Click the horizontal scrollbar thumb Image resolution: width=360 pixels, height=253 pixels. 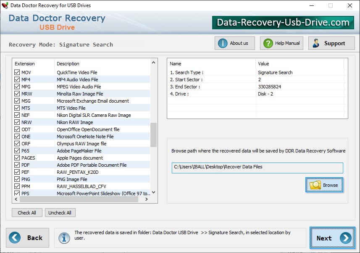pyautogui.click(x=79, y=199)
